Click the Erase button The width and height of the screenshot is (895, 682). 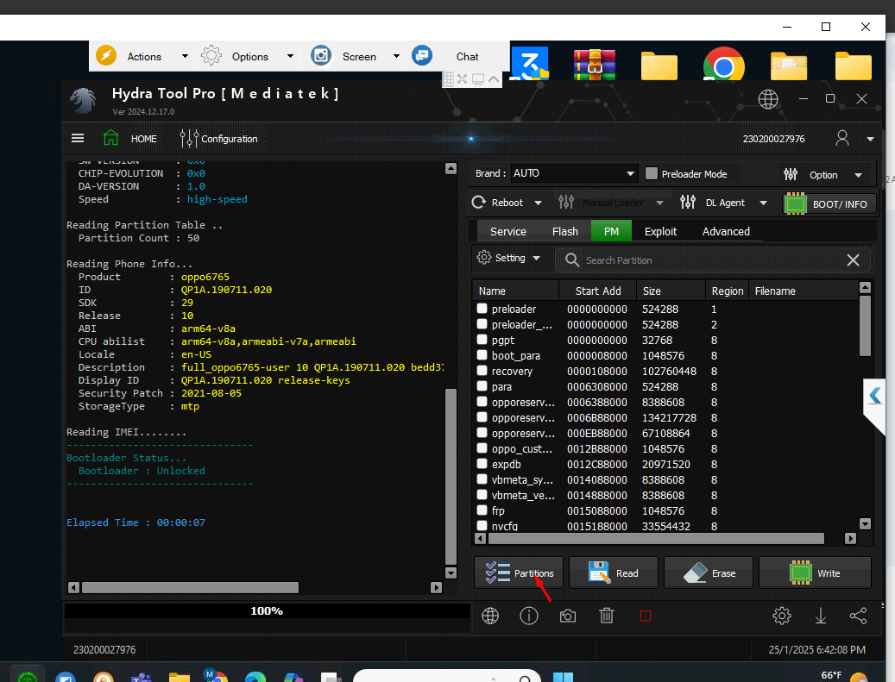(709, 573)
